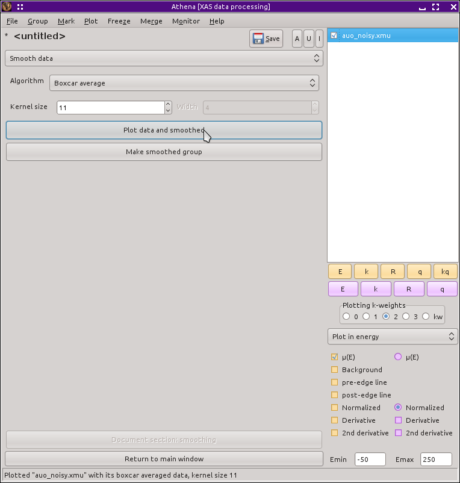Click the Save floppy disk button

point(266,39)
